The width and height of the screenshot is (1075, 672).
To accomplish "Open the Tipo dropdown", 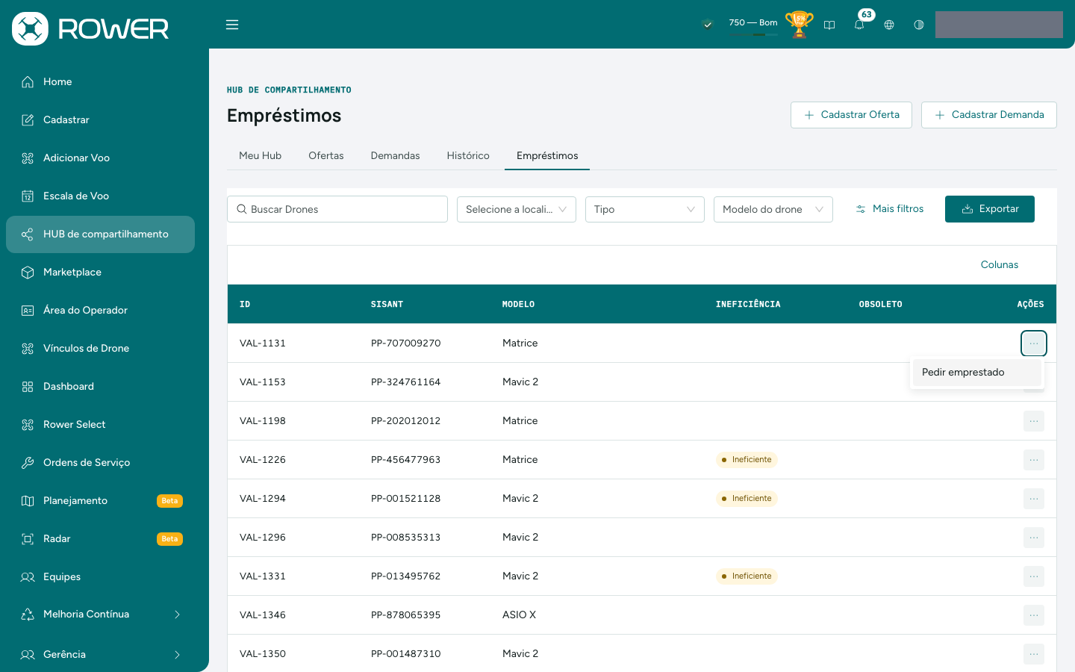I will [645, 209].
